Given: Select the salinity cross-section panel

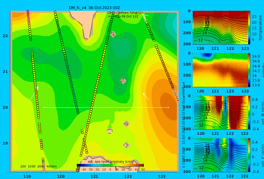Looking at the screenshot, I should tap(220, 70).
